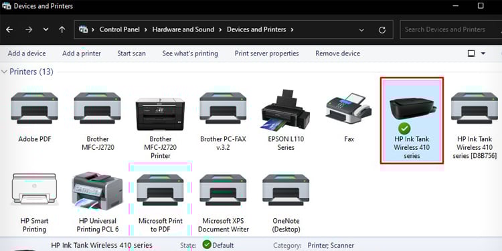Expand chevron after Devices and Printers breadcrumb

(x=292, y=29)
